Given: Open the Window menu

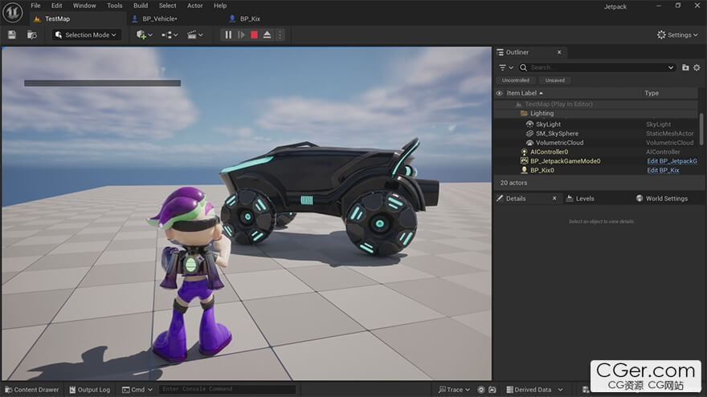Looking at the screenshot, I should 84,6.
